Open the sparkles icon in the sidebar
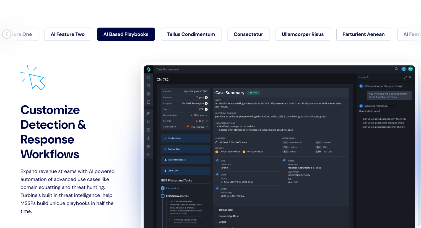This screenshot has width=421, height=228. click(x=149, y=122)
